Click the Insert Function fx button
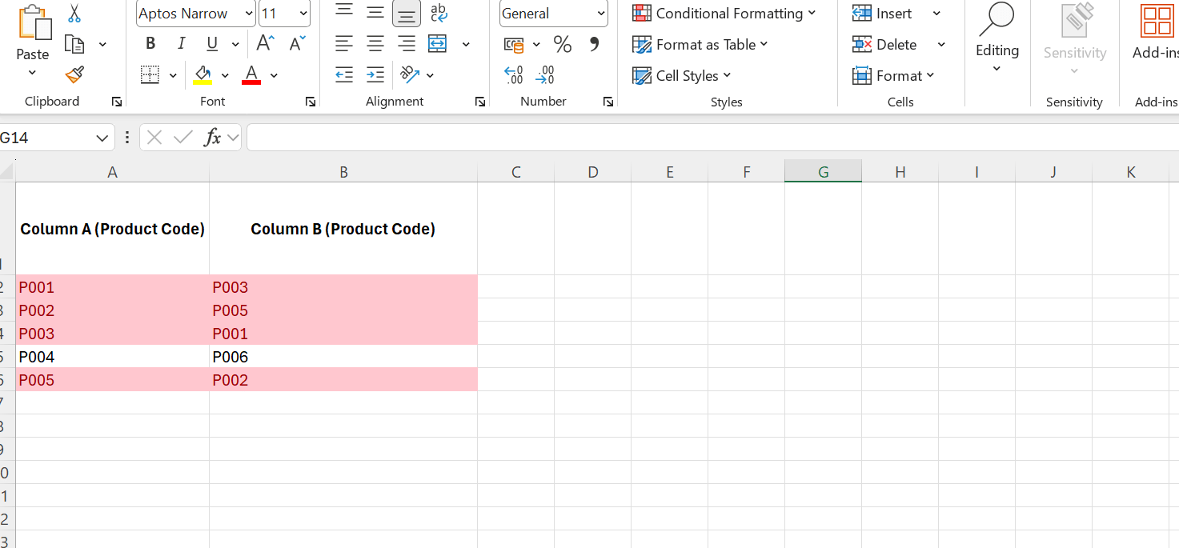This screenshot has height=548, width=1179. (x=213, y=137)
